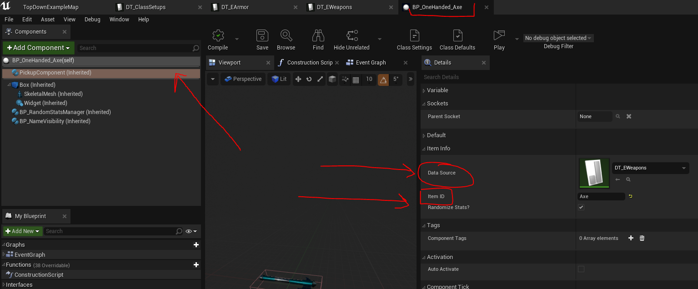Open the Window menu
The width and height of the screenshot is (698, 289).
point(119,20)
